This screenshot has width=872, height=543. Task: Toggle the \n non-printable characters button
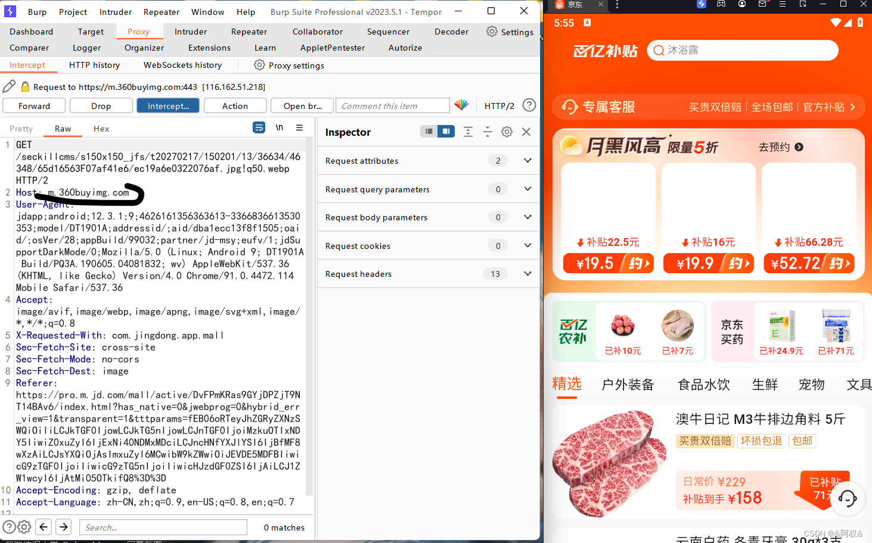(x=279, y=127)
